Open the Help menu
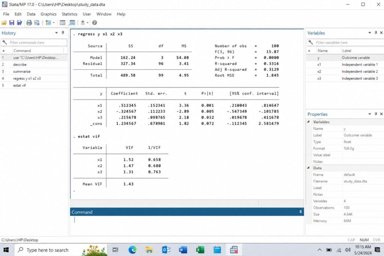Viewport: 384px width, 256px height. click(121, 14)
